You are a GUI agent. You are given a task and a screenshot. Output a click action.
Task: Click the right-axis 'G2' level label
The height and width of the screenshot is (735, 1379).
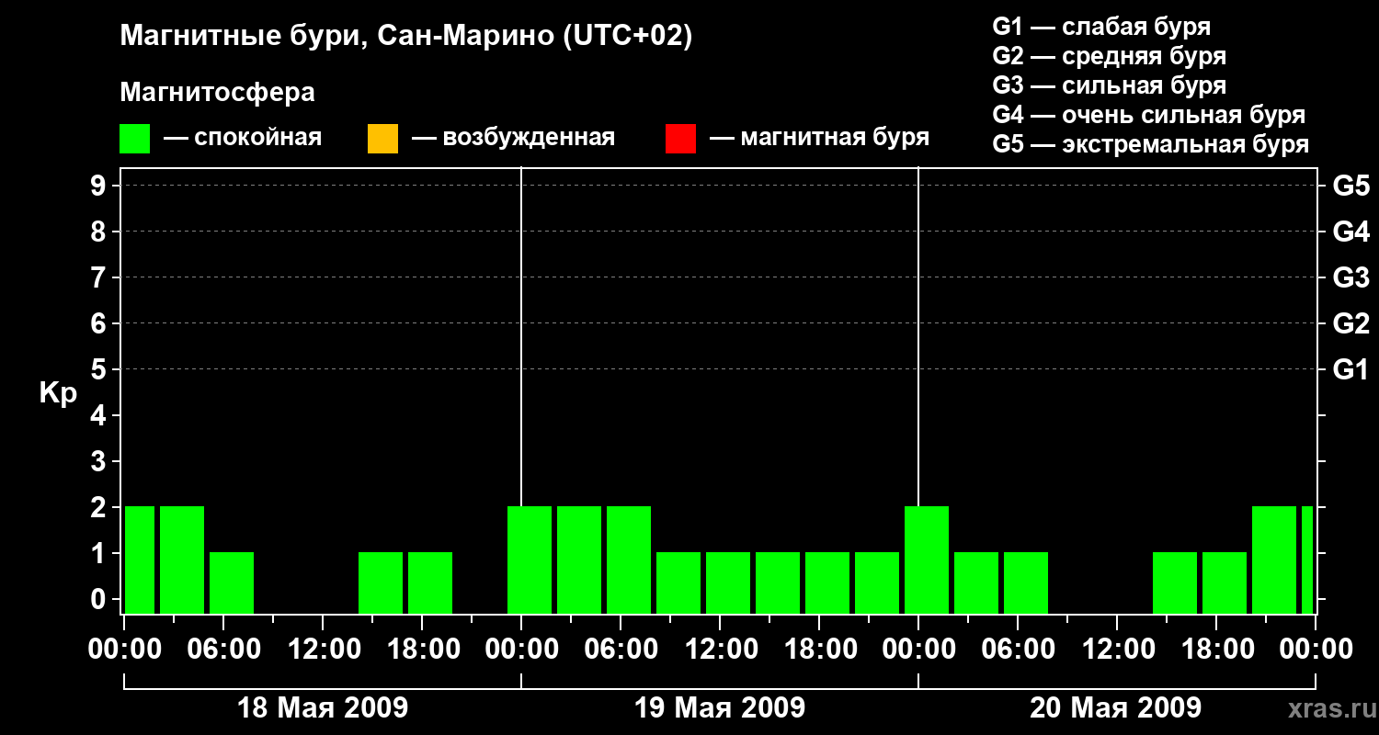(1351, 323)
